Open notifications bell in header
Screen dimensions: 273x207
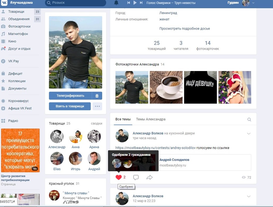coord(116,3)
